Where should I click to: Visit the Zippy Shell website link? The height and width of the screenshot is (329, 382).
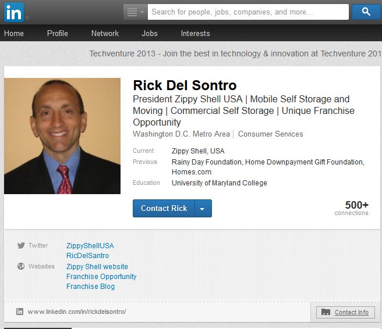pyautogui.click(x=97, y=267)
